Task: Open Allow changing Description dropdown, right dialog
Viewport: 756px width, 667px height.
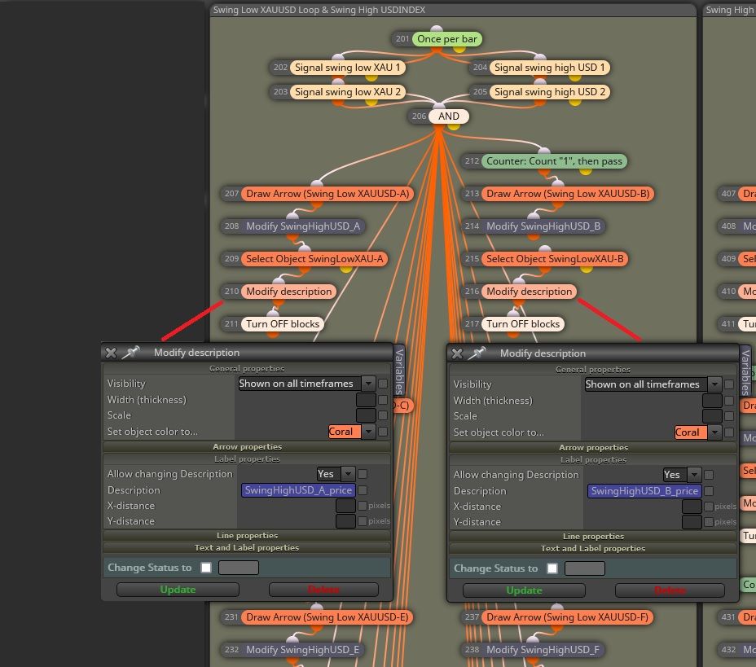Action: (x=694, y=475)
